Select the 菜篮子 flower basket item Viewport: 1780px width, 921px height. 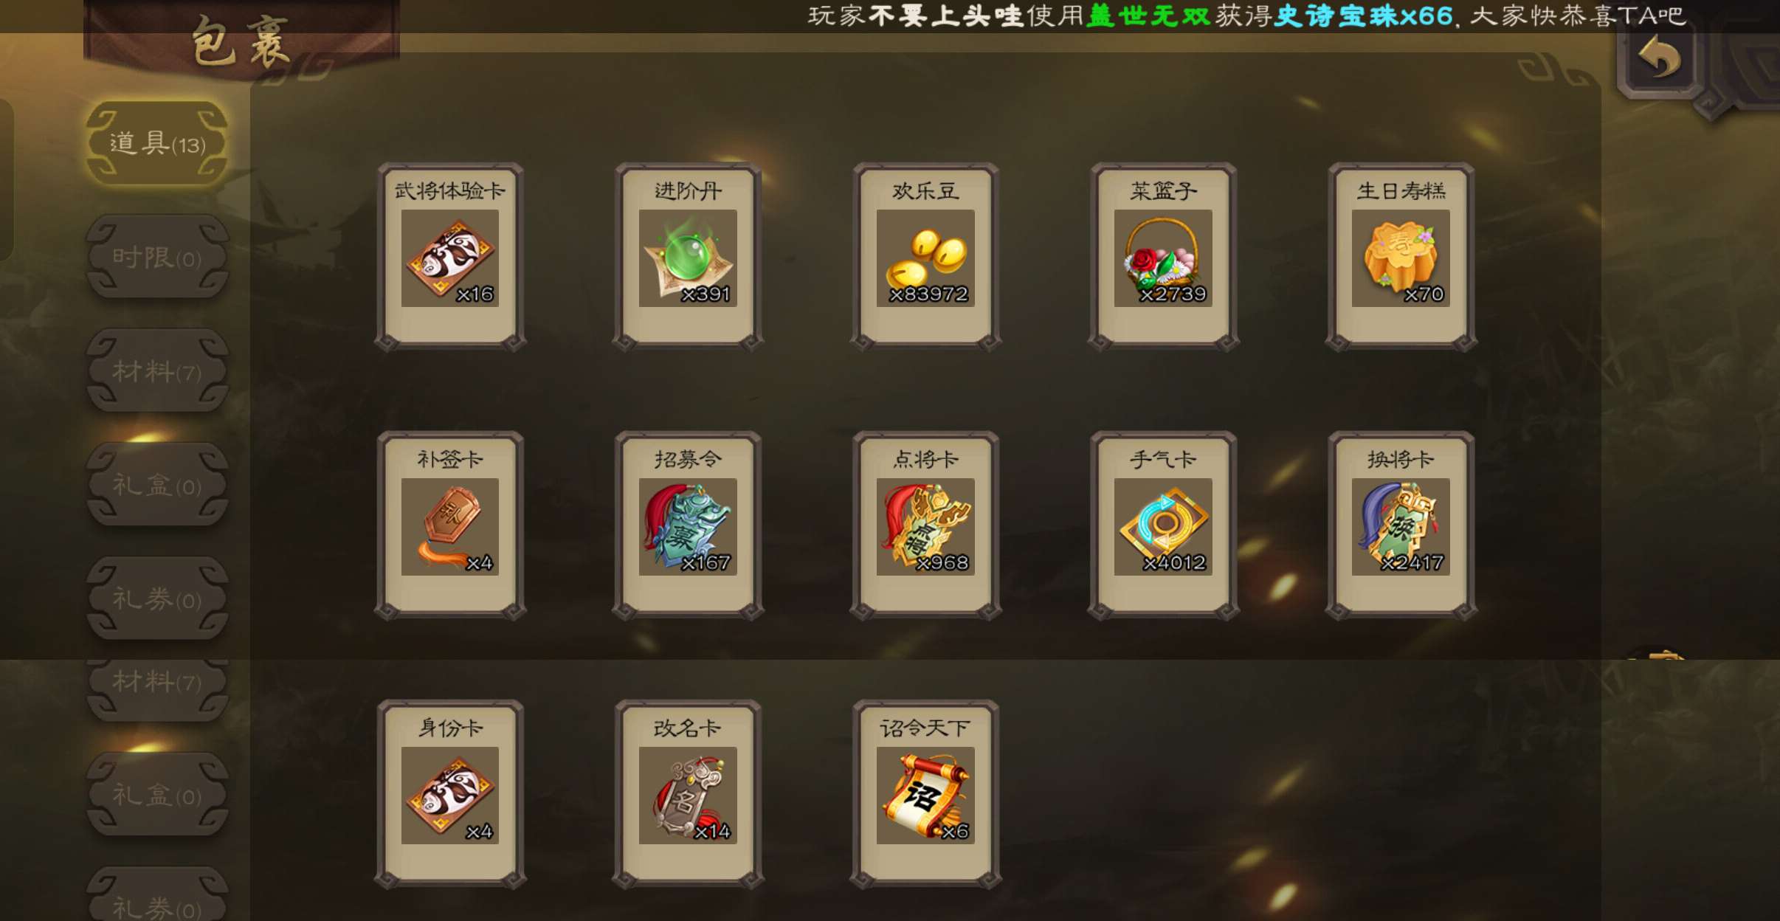pos(1163,257)
